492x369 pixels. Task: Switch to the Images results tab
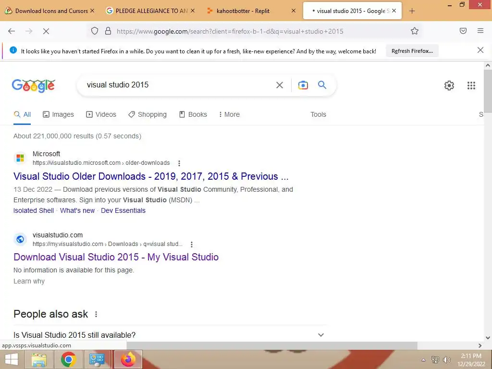click(58, 114)
